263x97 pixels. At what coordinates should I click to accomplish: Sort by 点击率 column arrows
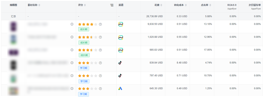coord(210,5)
